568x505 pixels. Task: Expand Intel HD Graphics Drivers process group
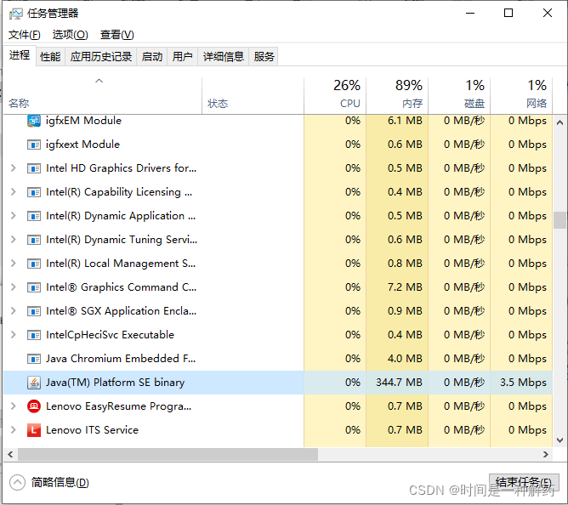(x=14, y=168)
